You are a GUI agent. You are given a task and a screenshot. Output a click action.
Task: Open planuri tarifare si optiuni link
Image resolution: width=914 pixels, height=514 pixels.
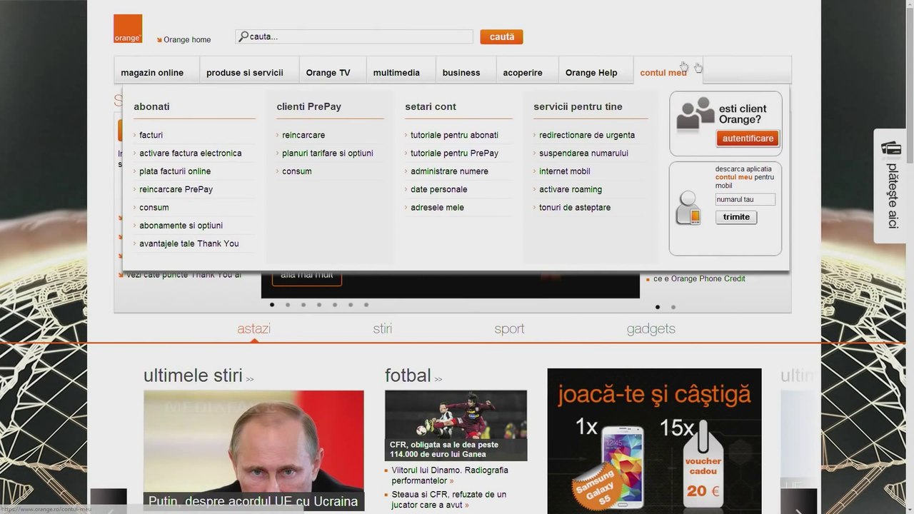click(x=328, y=153)
